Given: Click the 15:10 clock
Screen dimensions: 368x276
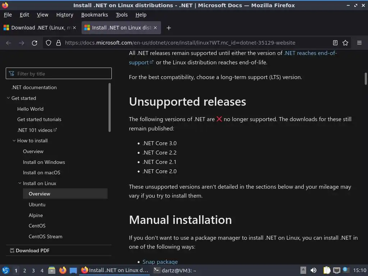Looking at the screenshot, I should 359,270.
